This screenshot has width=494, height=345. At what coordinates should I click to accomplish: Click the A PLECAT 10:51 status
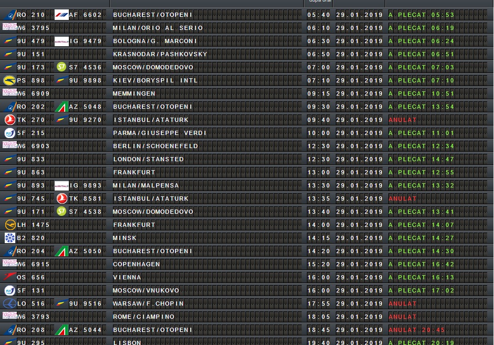pyautogui.click(x=421, y=93)
